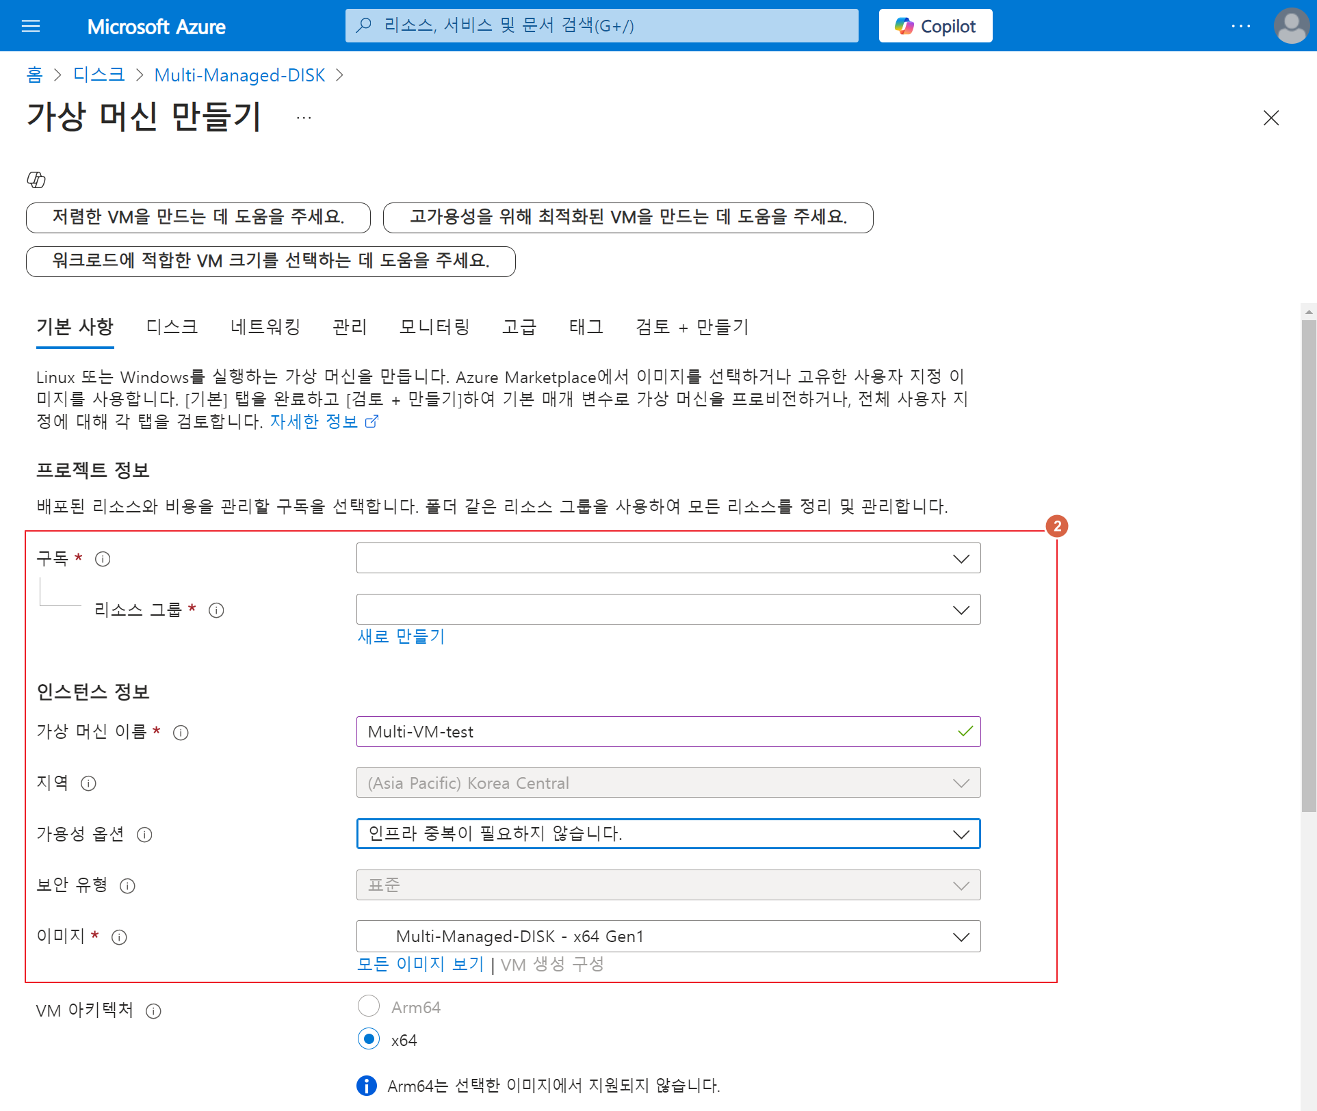Viewport: 1317px width, 1111px height.
Task: Select the Arm64 architecture radio button
Action: point(369,1006)
